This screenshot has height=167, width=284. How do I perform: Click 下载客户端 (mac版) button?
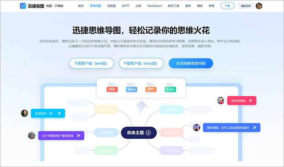click(141, 63)
